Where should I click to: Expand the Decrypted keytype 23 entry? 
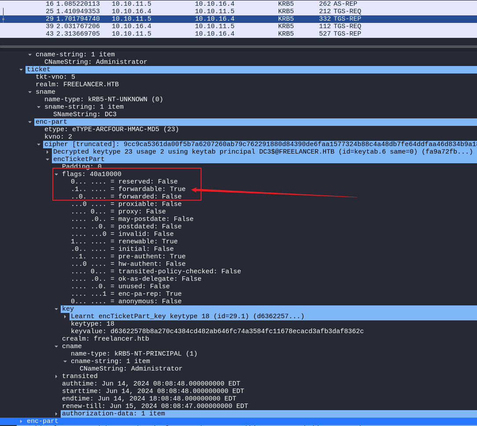pyautogui.click(x=48, y=152)
